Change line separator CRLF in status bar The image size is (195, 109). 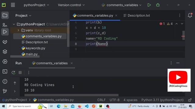click(101, 100)
